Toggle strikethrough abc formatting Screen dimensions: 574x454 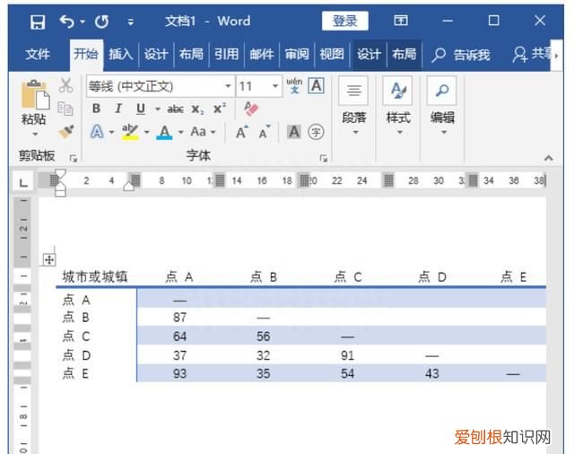point(176,109)
